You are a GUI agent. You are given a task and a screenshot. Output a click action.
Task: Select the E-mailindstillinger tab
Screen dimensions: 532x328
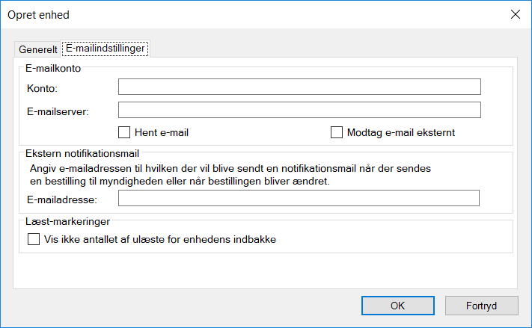click(105, 48)
